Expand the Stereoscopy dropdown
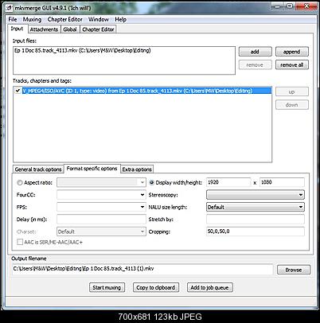 coord(301,195)
